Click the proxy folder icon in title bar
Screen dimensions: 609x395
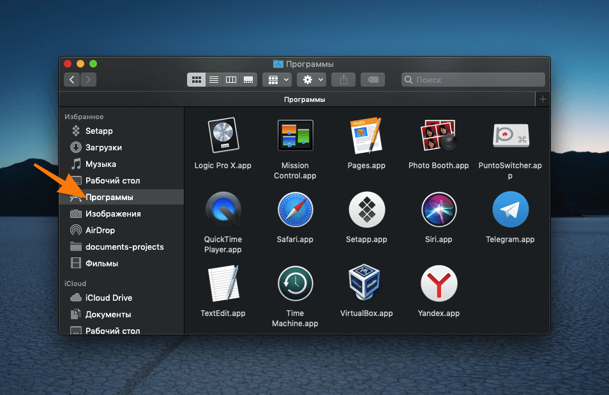coord(278,64)
